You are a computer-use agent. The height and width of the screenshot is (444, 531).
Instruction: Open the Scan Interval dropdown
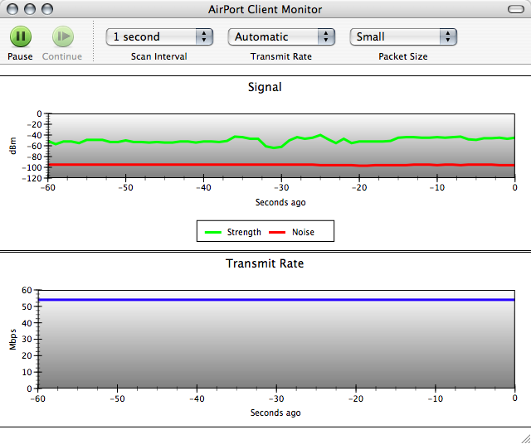click(159, 36)
